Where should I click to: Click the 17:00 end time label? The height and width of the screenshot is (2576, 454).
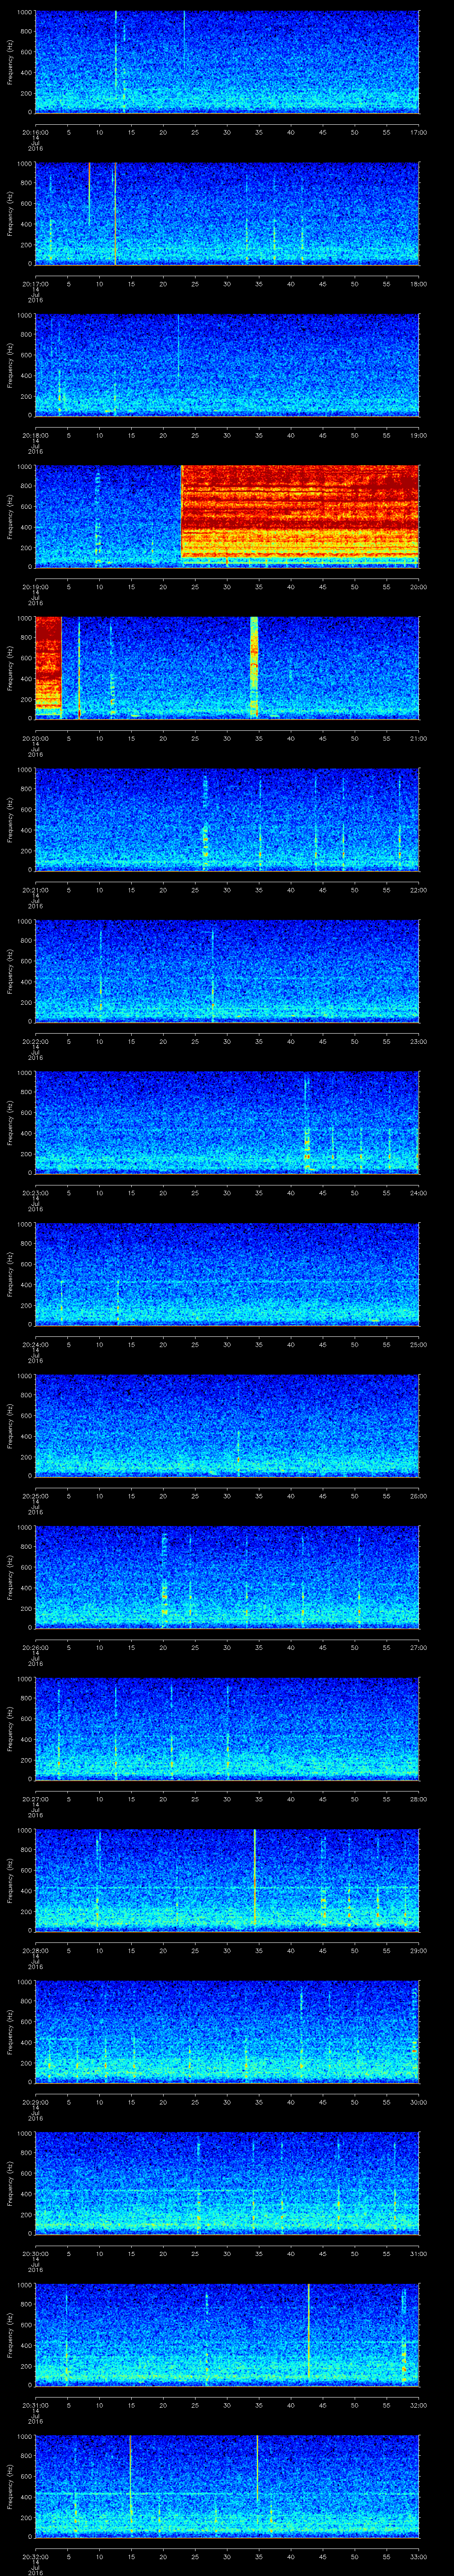coord(419,131)
